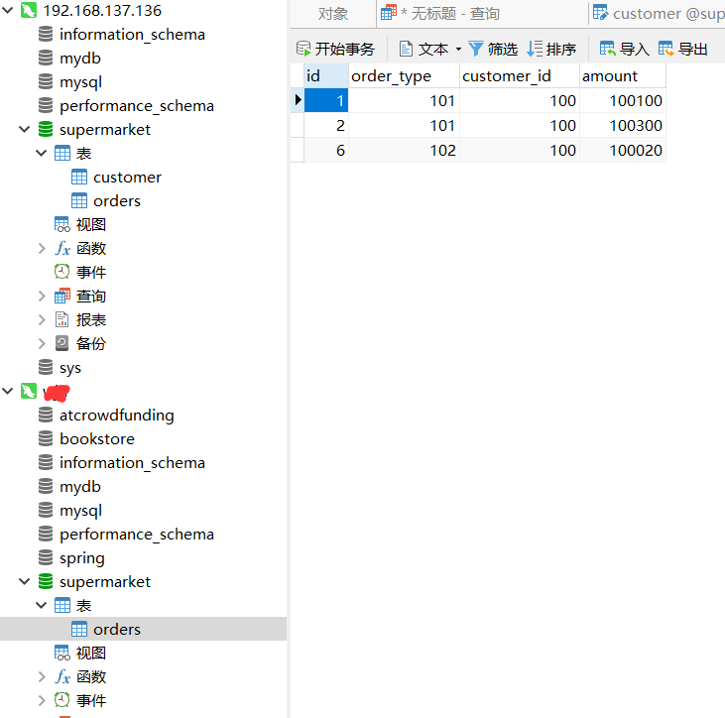Open the 文本 dropdown arrow
725x718 pixels.
coord(458,49)
